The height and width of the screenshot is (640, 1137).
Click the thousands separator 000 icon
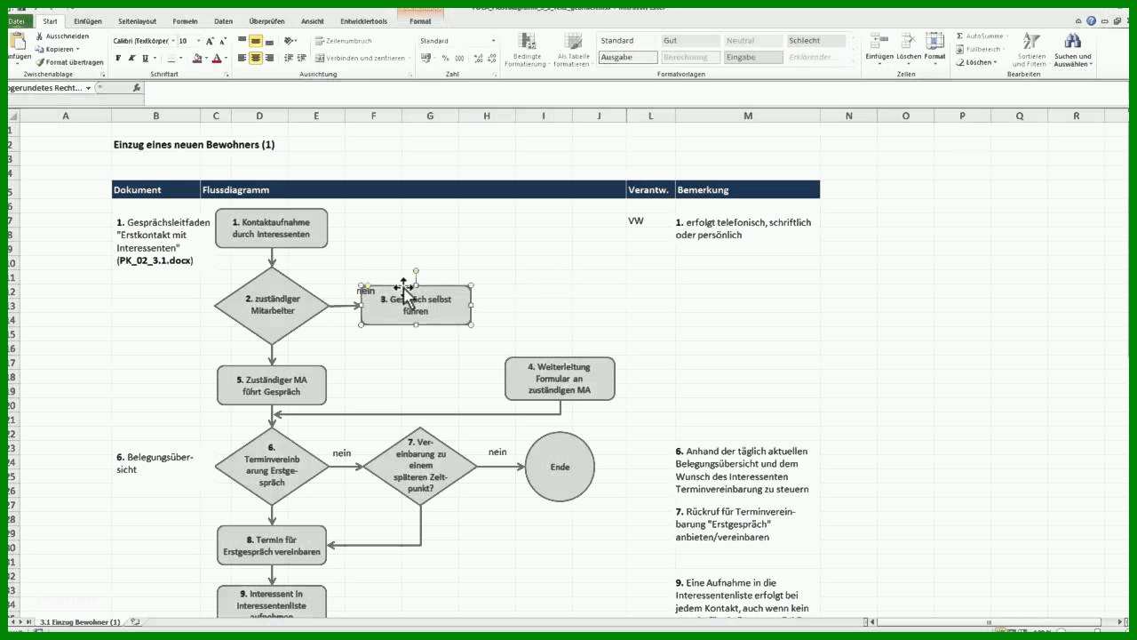(x=459, y=58)
